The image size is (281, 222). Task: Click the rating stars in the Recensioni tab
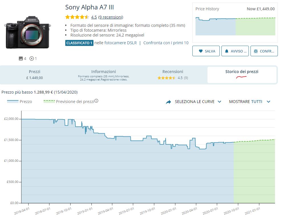pos(166,78)
